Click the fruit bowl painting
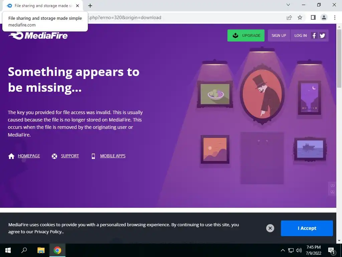The height and width of the screenshot is (257, 342). point(215,94)
